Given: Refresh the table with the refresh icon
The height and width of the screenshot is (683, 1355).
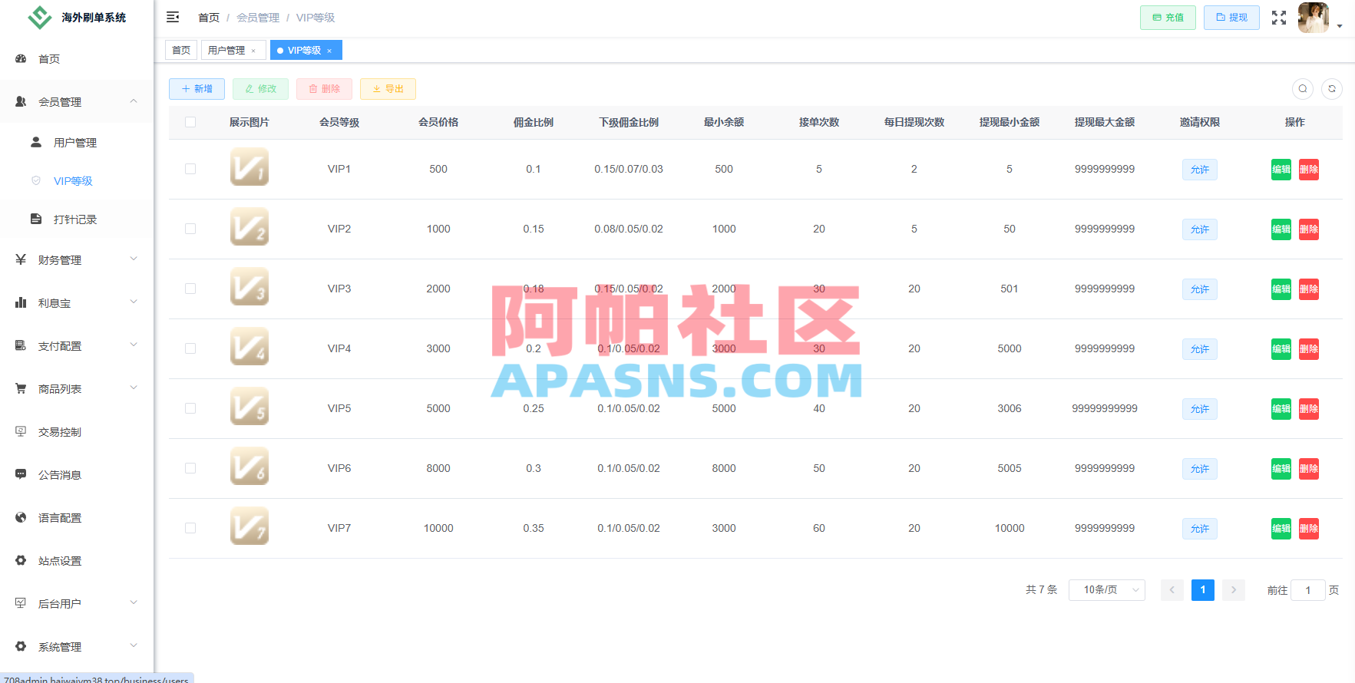Looking at the screenshot, I should click(x=1332, y=89).
